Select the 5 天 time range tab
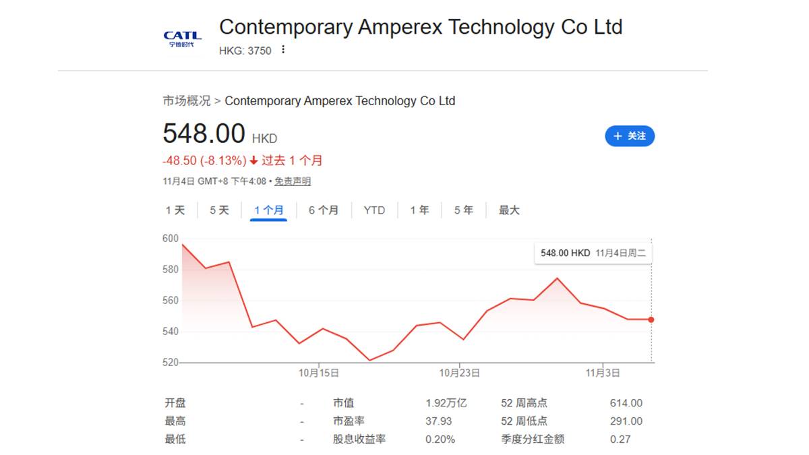 click(219, 210)
